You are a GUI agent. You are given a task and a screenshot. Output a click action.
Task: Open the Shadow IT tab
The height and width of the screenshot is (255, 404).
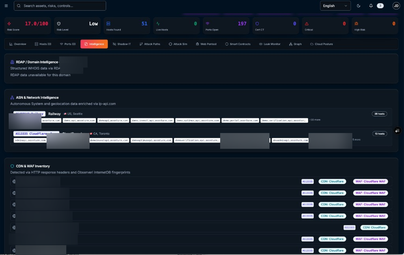(122, 44)
